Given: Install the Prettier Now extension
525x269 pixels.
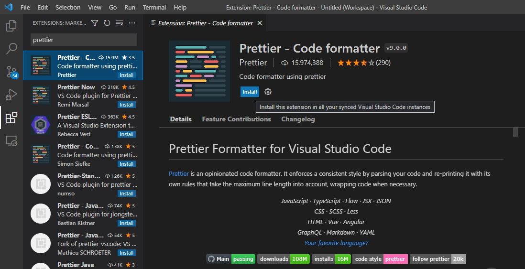Looking at the screenshot, I should tap(127, 105).
